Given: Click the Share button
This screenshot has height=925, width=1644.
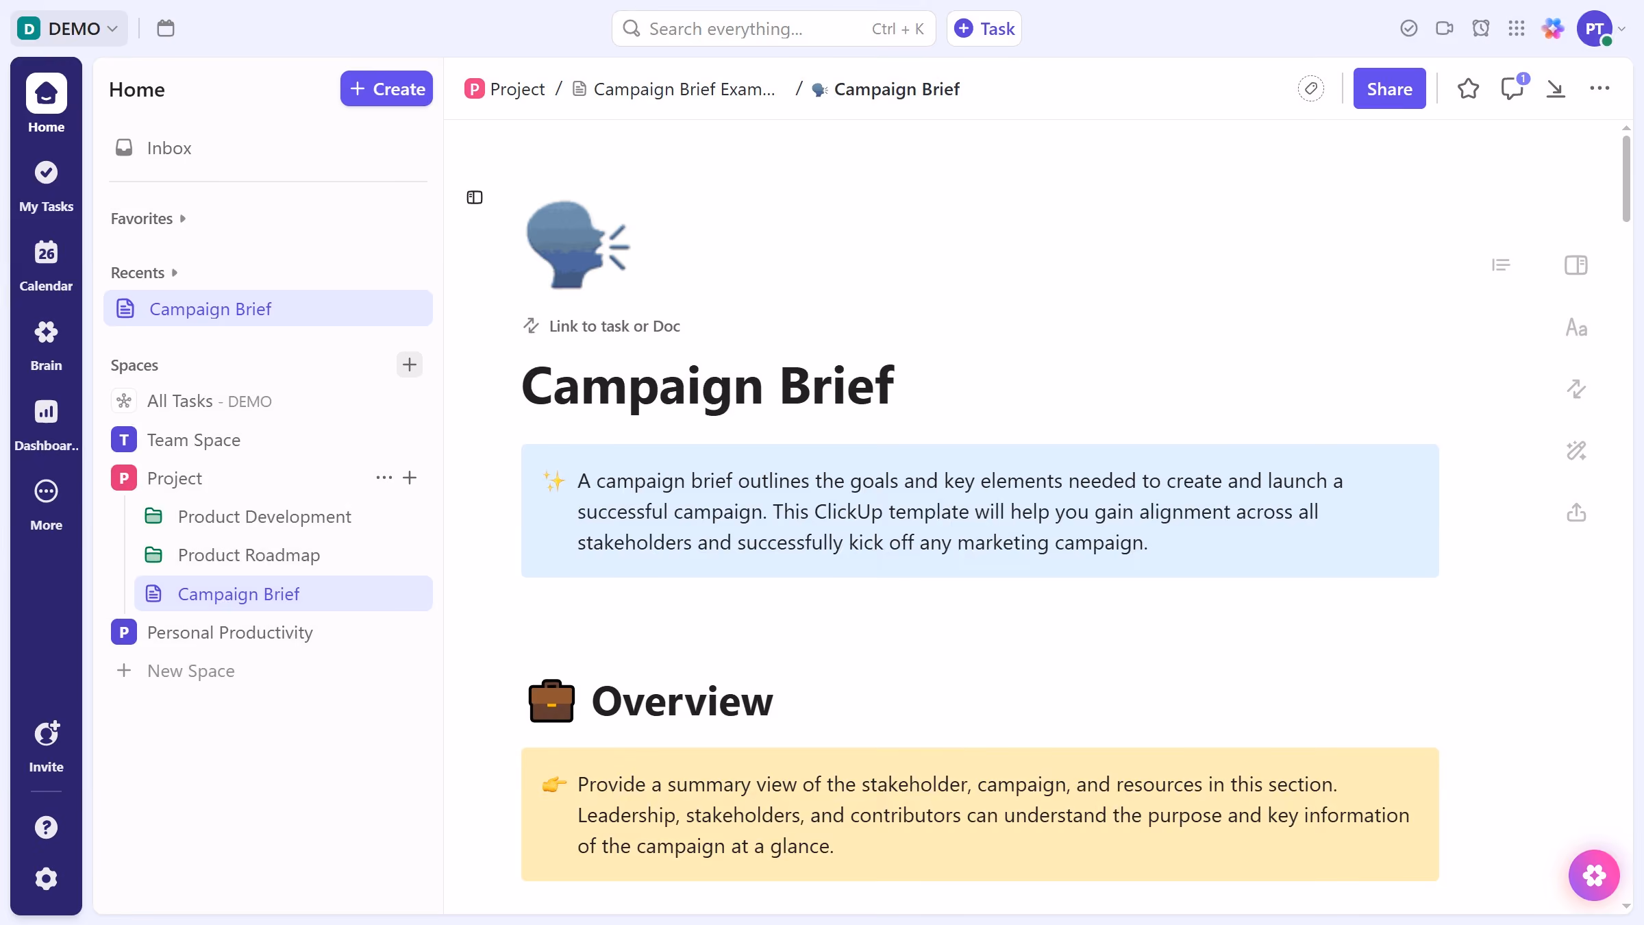Looking at the screenshot, I should [x=1389, y=88].
